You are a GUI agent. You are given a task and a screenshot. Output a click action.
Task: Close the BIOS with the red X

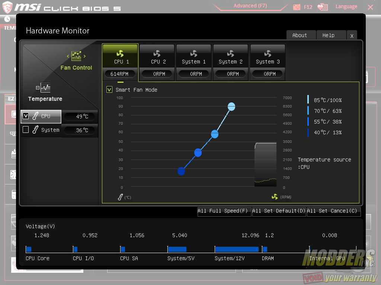pos(370,7)
